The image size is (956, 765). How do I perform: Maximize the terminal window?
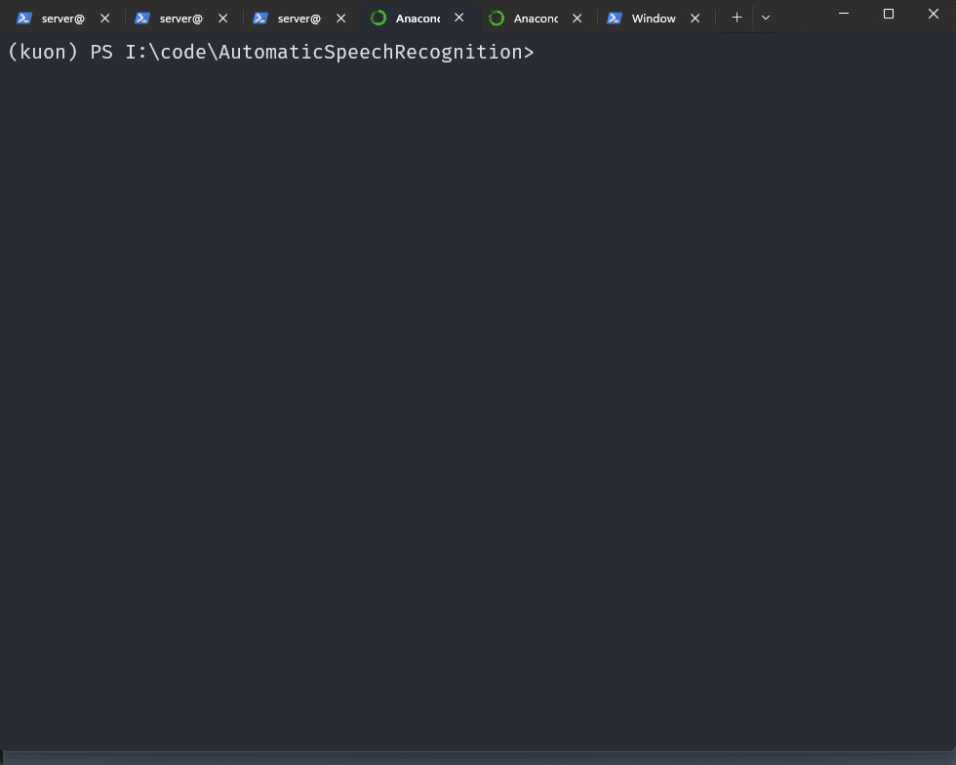889,14
